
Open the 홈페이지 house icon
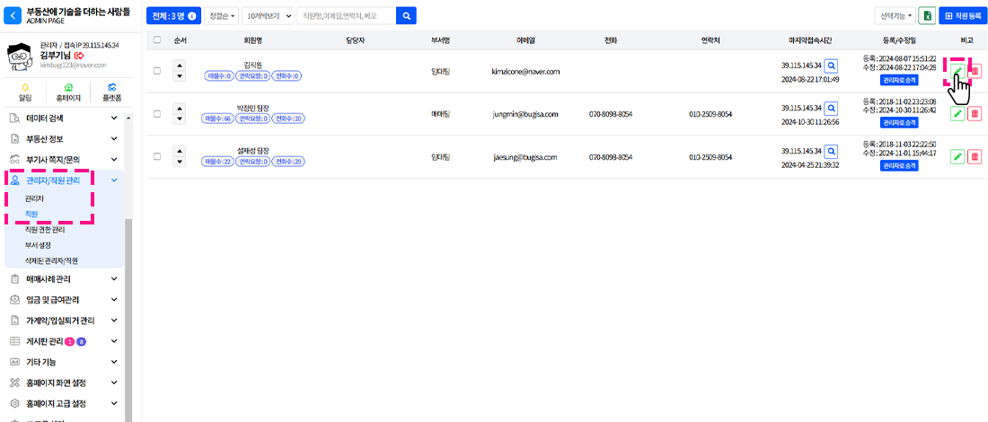coord(68,88)
